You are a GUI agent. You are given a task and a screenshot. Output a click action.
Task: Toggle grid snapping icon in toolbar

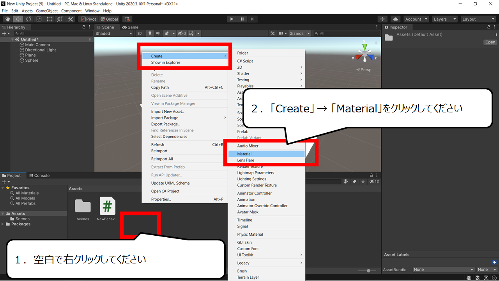click(x=127, y=19)
